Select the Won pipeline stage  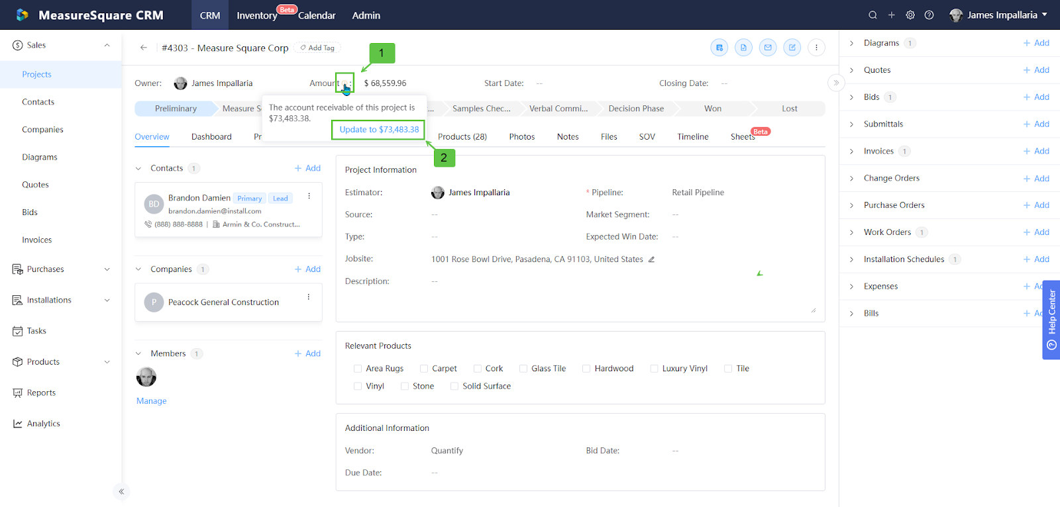tap(713, 109)
